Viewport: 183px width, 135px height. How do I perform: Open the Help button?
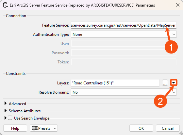click(15, 128)
